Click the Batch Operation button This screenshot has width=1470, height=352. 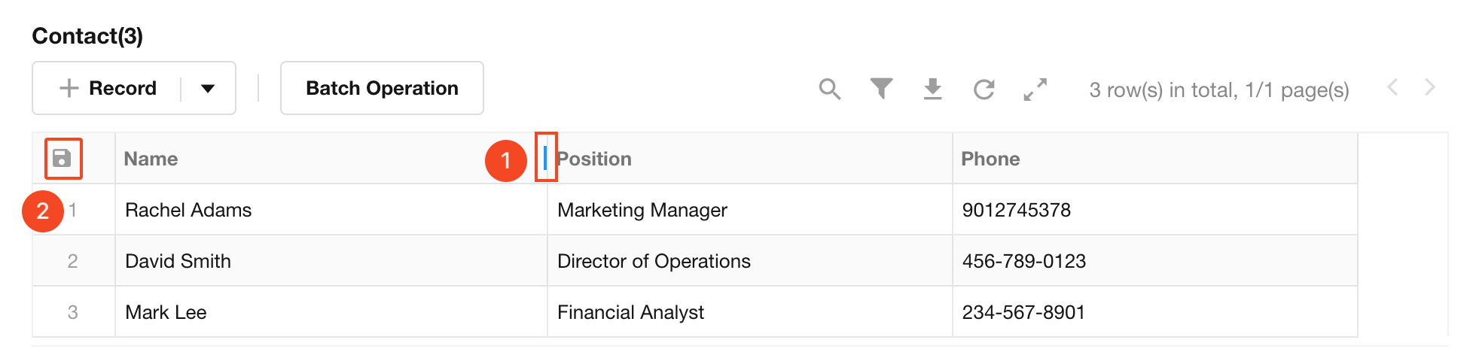coord(382,88)
